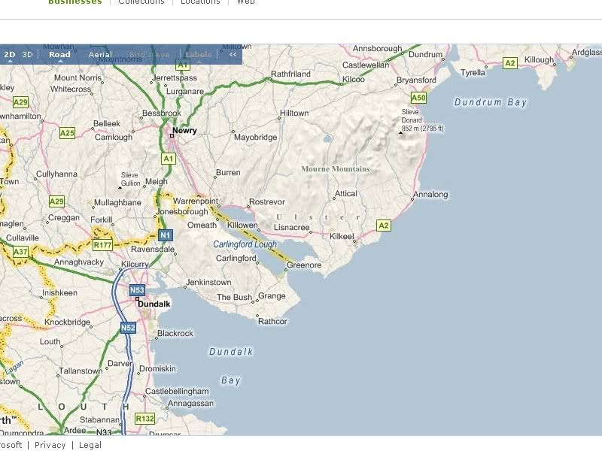Open the Locations search tab
Viewport: 602px width, 451px height.
pos(200,2)
